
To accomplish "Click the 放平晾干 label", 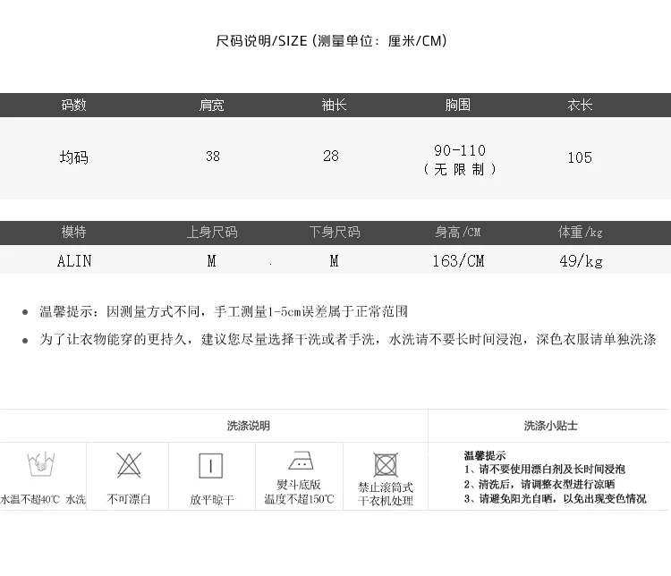I will tap(212, 499).
